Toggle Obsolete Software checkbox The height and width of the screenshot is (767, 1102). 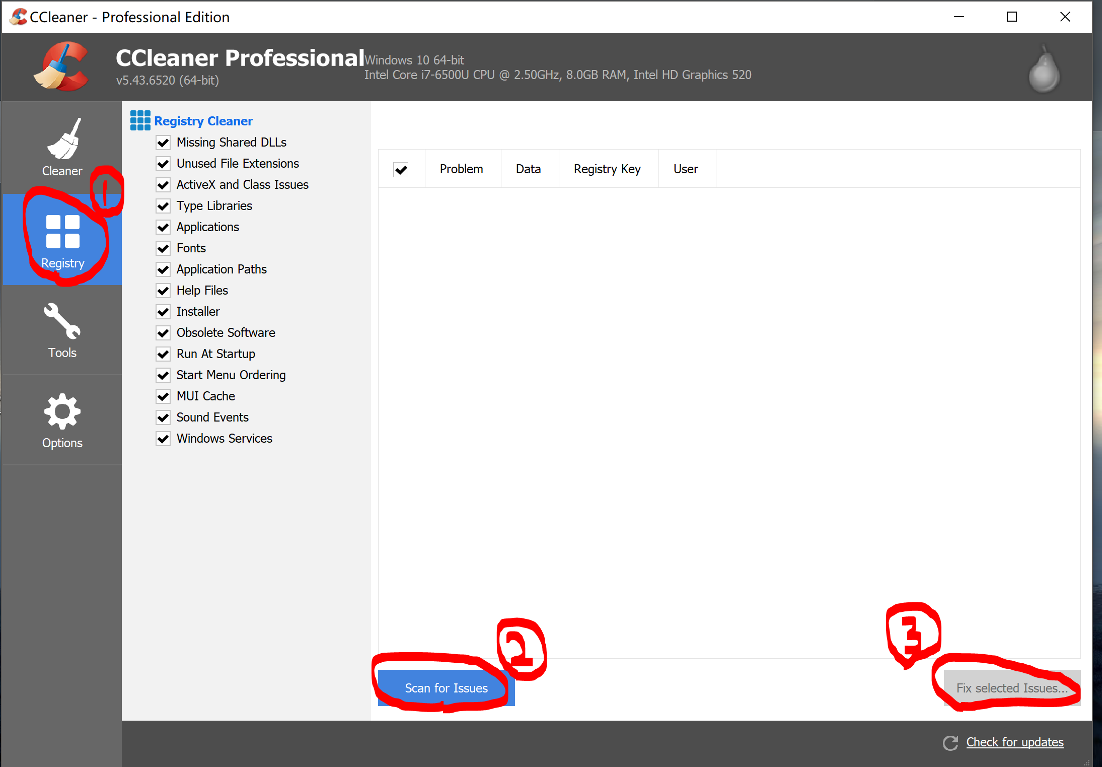pyautogui.click(x=163, y=333)
